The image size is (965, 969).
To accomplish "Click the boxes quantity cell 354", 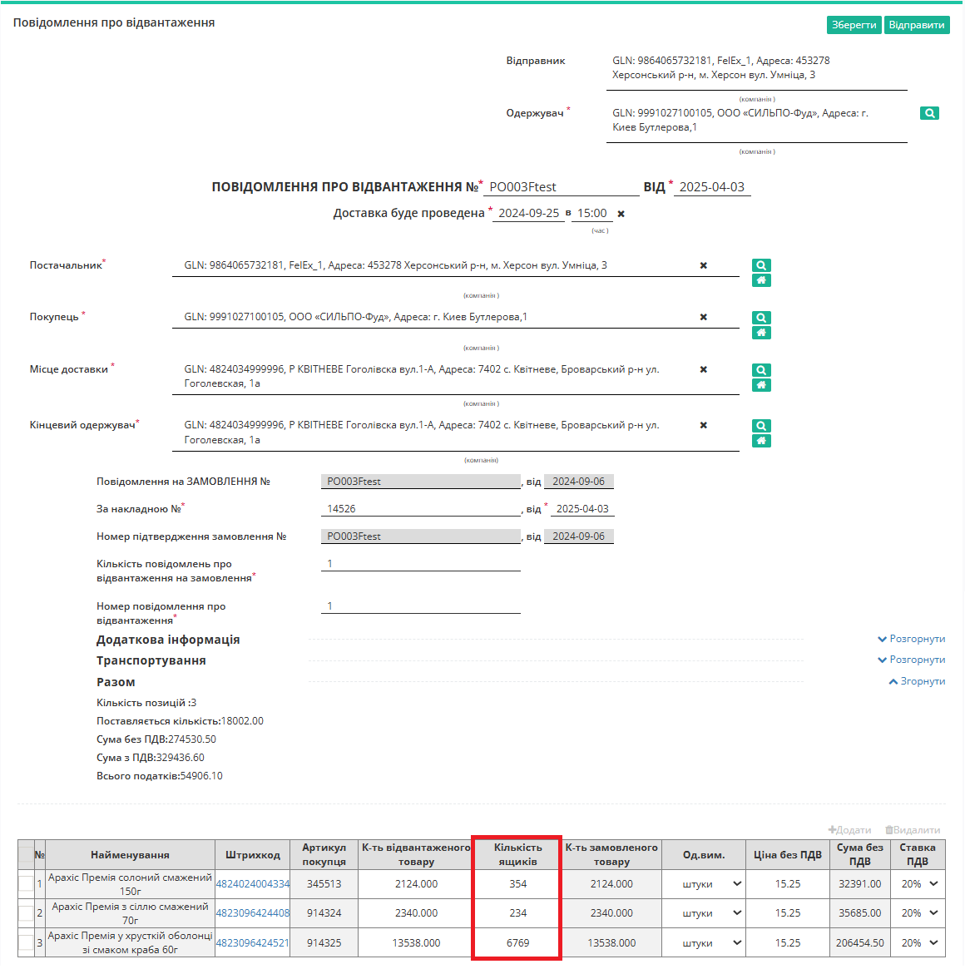I will (x=518, y=884).
